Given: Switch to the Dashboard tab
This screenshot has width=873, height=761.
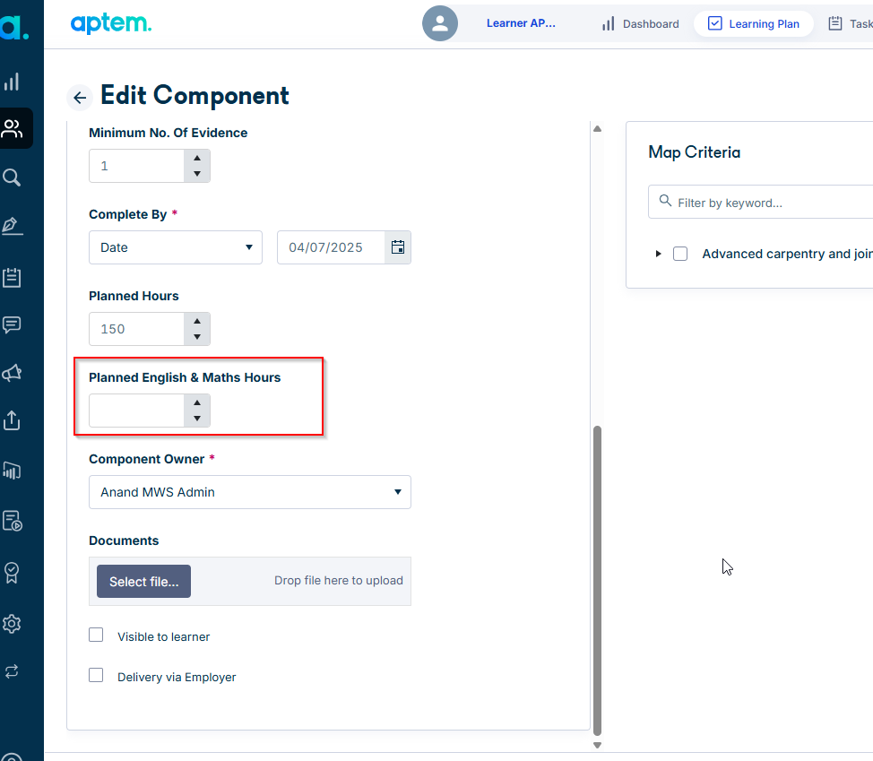Looking at the screenshot, I should [640, 24].
